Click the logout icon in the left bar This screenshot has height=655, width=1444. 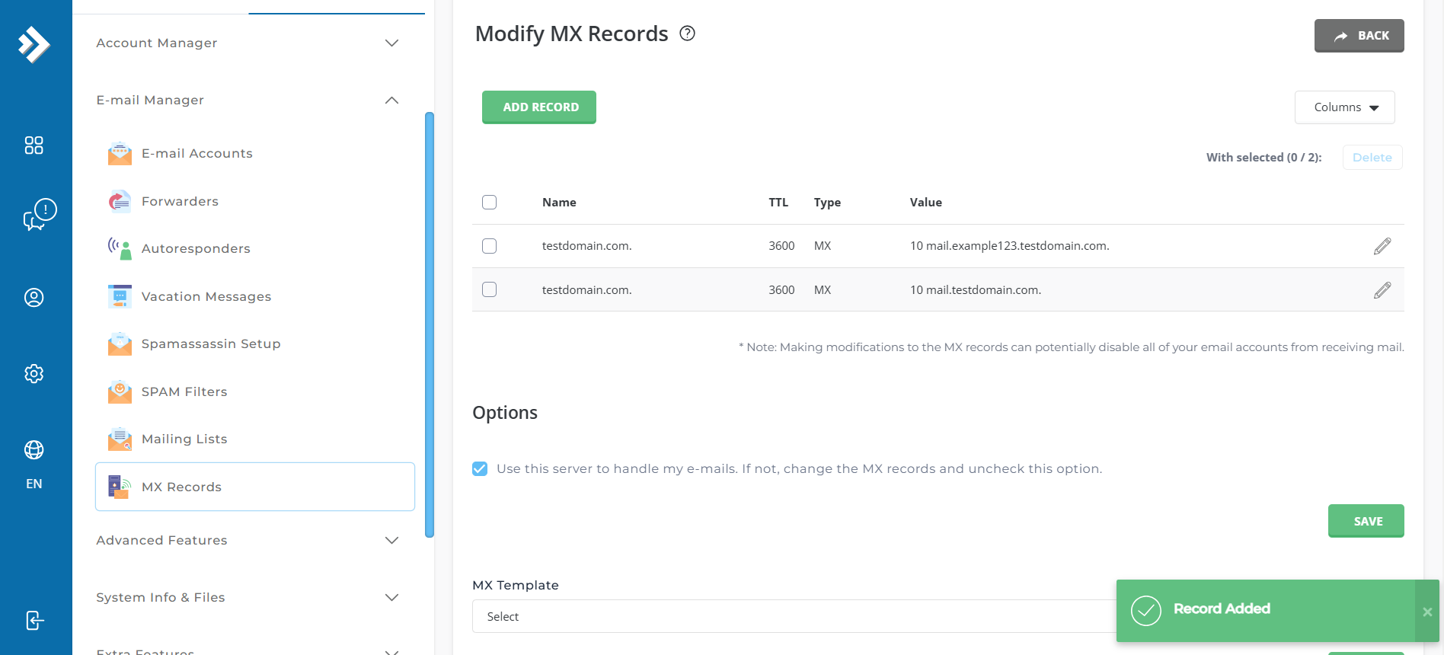pos(34,620)
